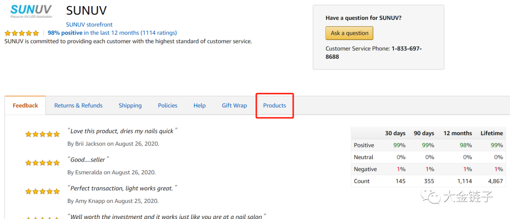
Task: Click the SUNUV logo image
Action: pos(31,11)
